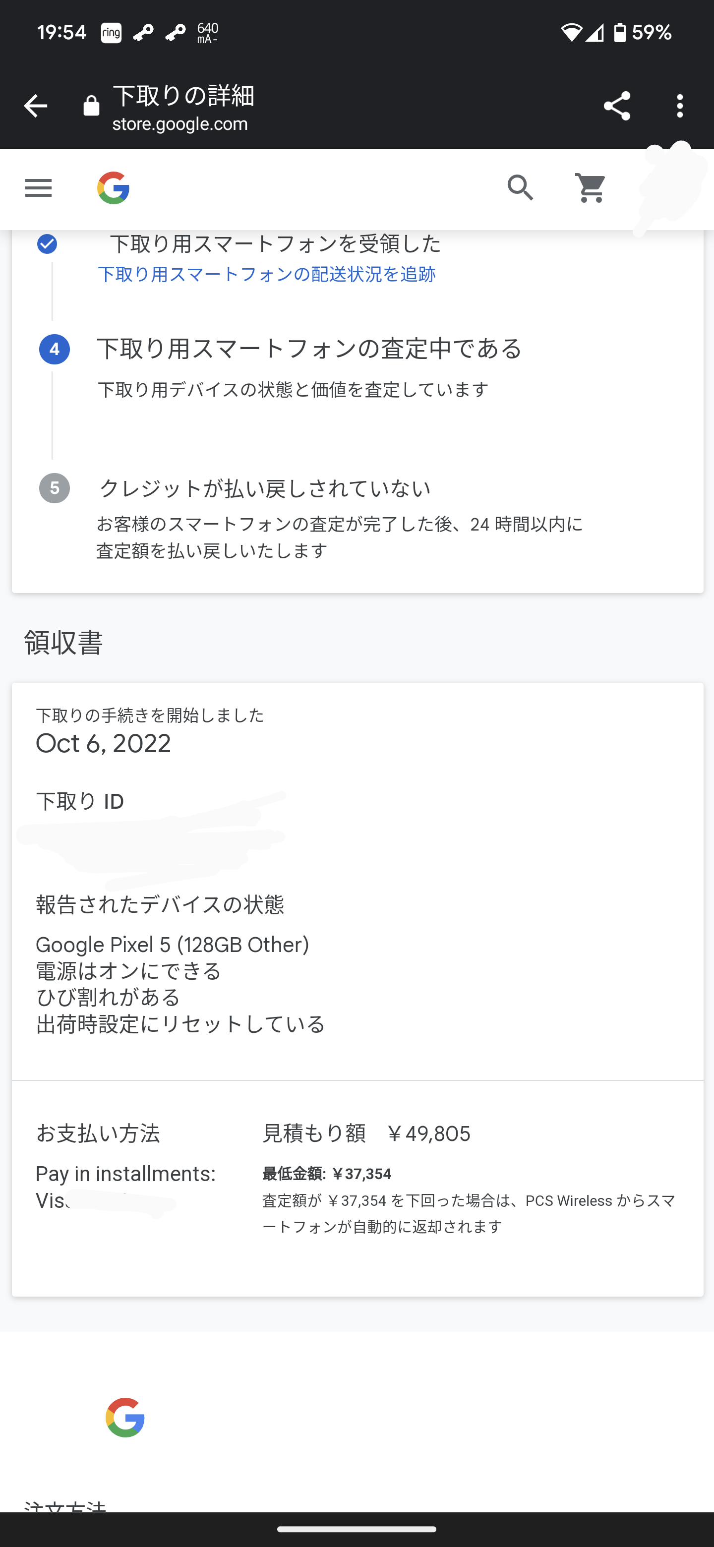Tap the Oct 6, 2022 date text
Screen dimensions: 714x1547
click(x=103, y=743)
